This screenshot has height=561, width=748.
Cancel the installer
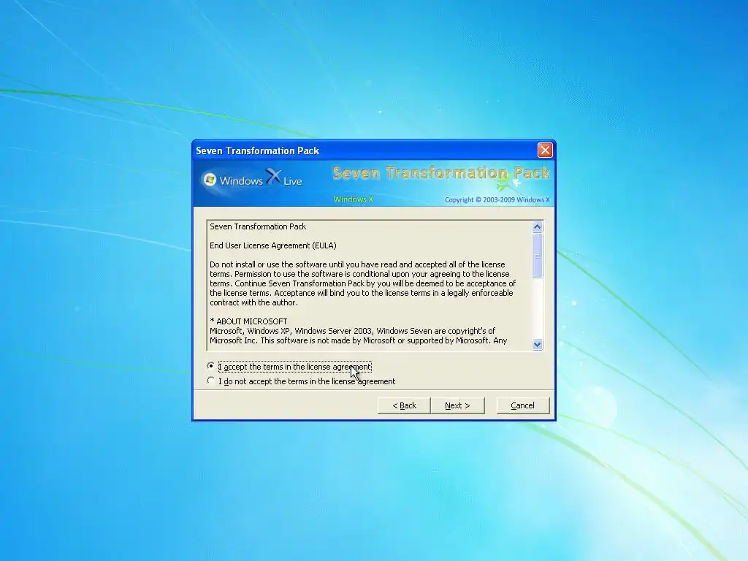[523, 405]
